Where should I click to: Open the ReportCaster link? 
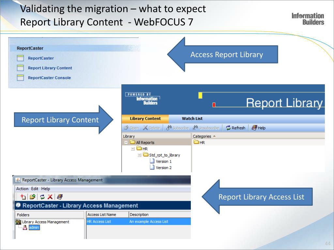(x=41, y=58)
